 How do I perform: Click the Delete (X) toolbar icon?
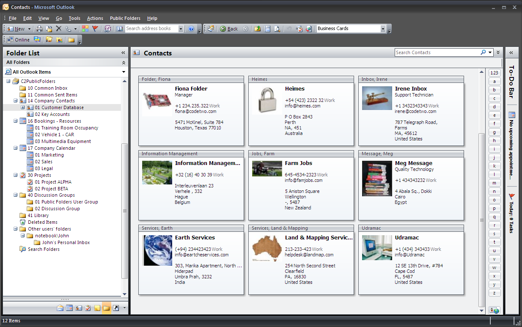click(x=59, y=29)
